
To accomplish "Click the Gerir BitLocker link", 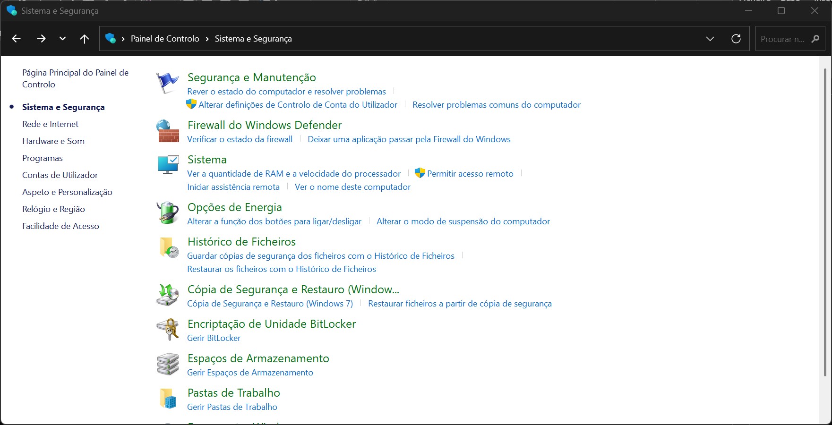I will tap(214, 338).
